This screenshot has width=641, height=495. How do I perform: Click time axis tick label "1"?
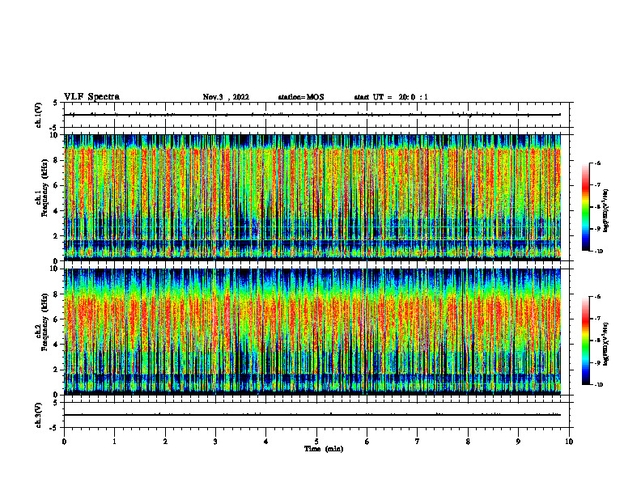pos(115,442)
